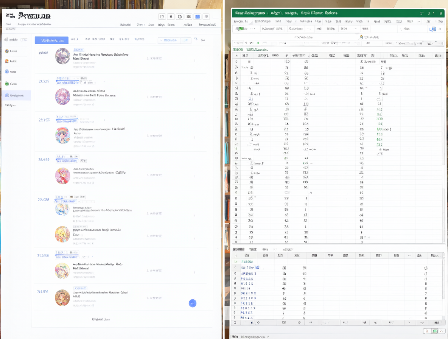The width and height of the screenshot is (448, 339).
Task: Click the orange icon in the spreadsheet toolbar center
Action: pyautogui.click(x=361, y=37)
